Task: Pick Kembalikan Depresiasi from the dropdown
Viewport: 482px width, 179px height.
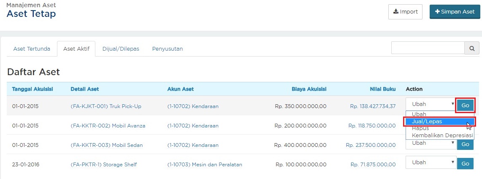Action: point(439,136)
